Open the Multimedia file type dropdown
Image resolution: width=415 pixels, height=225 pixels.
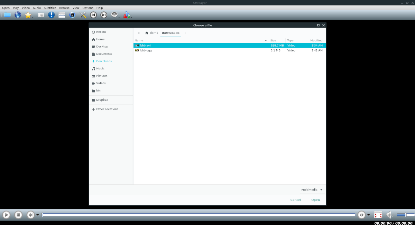[x=311, y=189]
